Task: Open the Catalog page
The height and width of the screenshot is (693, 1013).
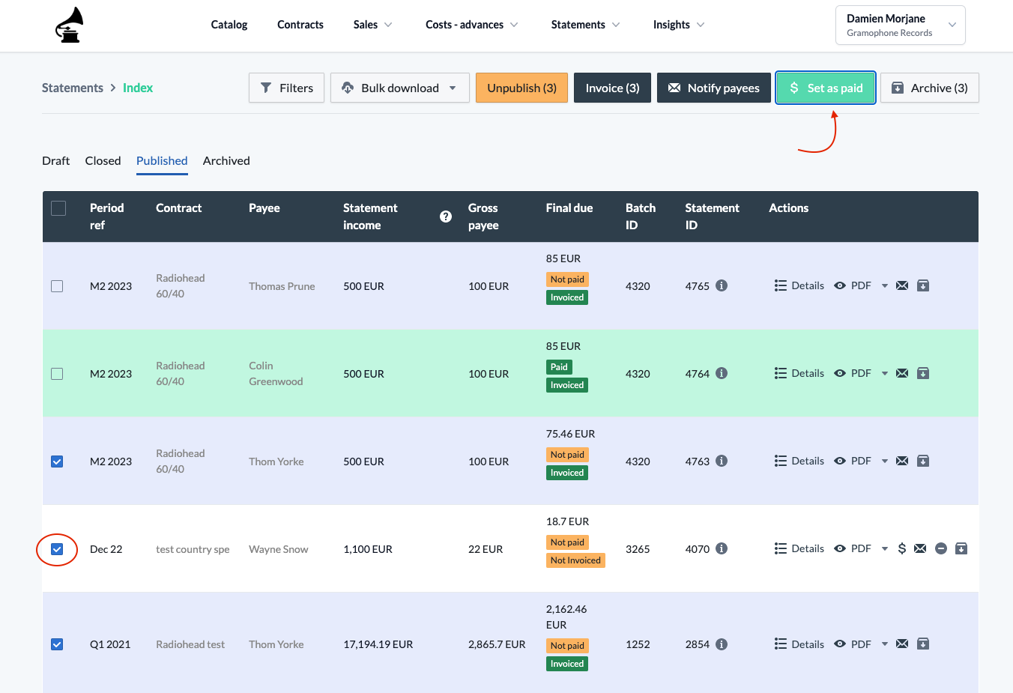Action: tap(229, 25)
